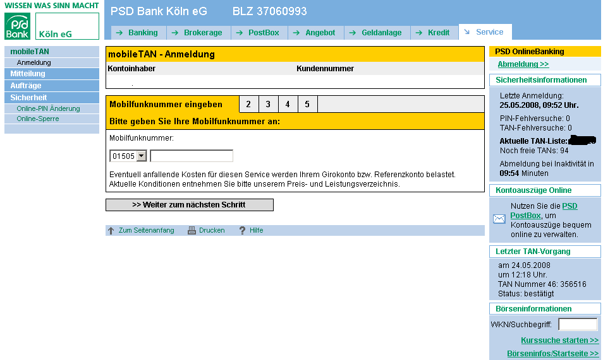Viewport: 603px width, 360px height.
Task: Click the Drucken link text
Action: coord(212,230)
